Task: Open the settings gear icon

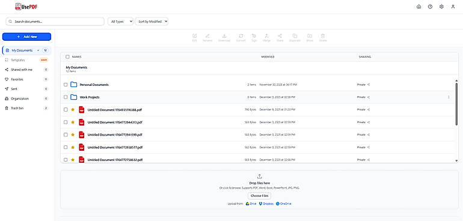Action: click(x=441, y=7)
